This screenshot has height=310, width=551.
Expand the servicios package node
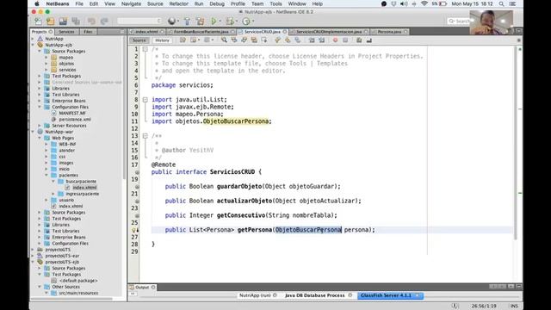[46, 70]
